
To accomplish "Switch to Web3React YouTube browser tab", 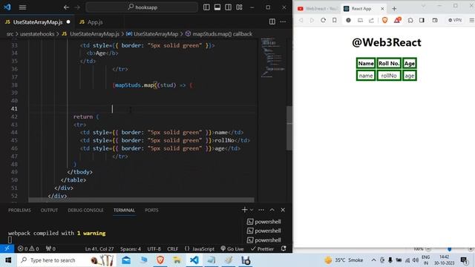I will point(318,9).
